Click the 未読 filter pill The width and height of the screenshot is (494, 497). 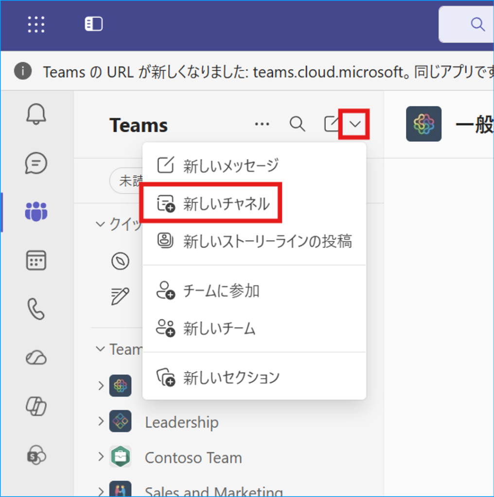tap(126, 181)
